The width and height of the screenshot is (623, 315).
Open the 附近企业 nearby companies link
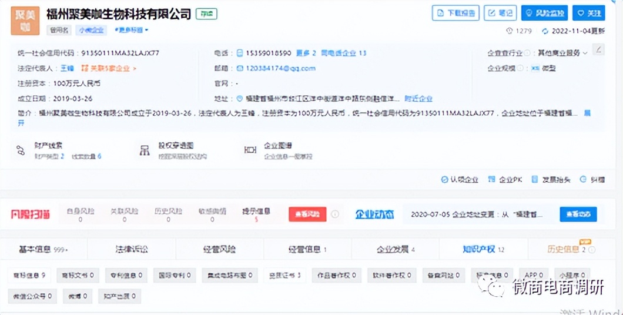(x=418, y=99)
